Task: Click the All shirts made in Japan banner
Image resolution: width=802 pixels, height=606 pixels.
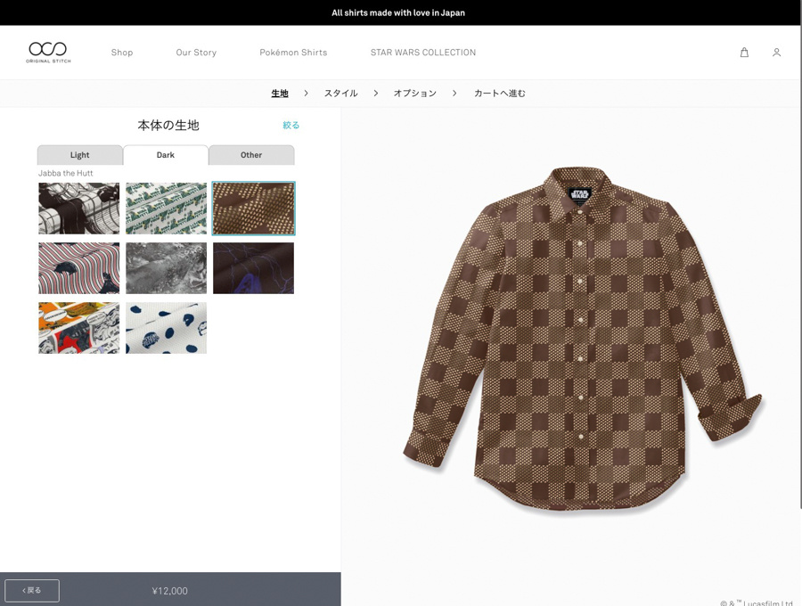Action: coord(398,12)
